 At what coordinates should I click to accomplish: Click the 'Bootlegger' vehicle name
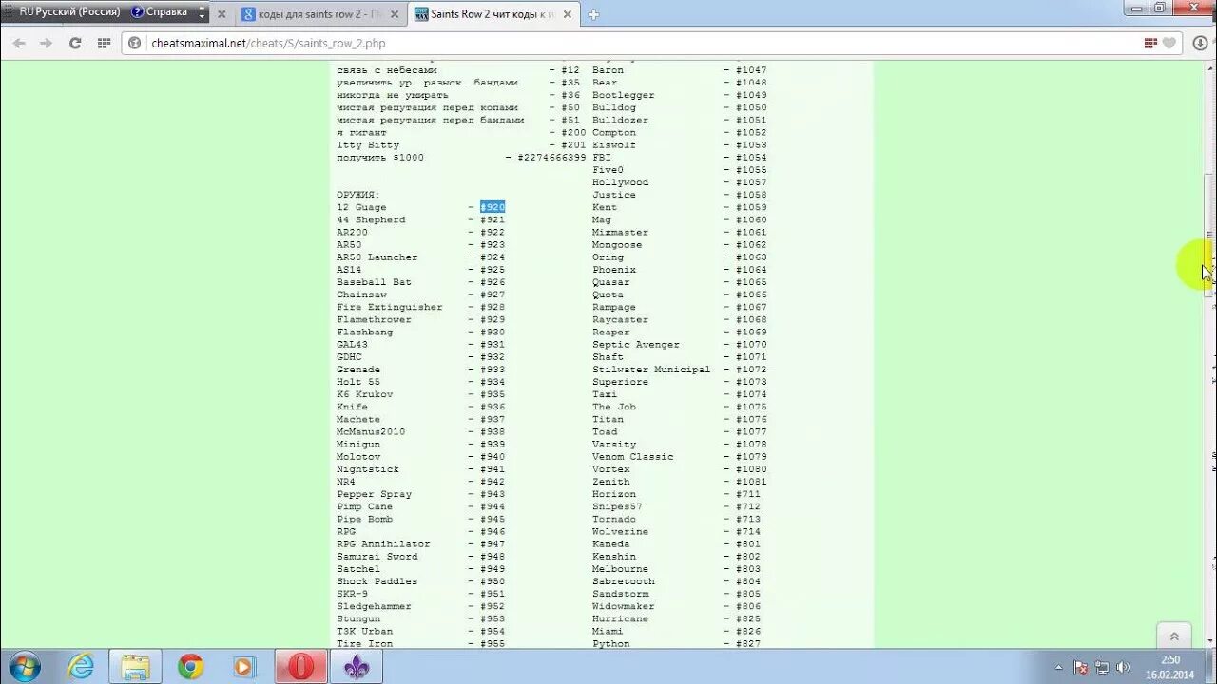624,95
